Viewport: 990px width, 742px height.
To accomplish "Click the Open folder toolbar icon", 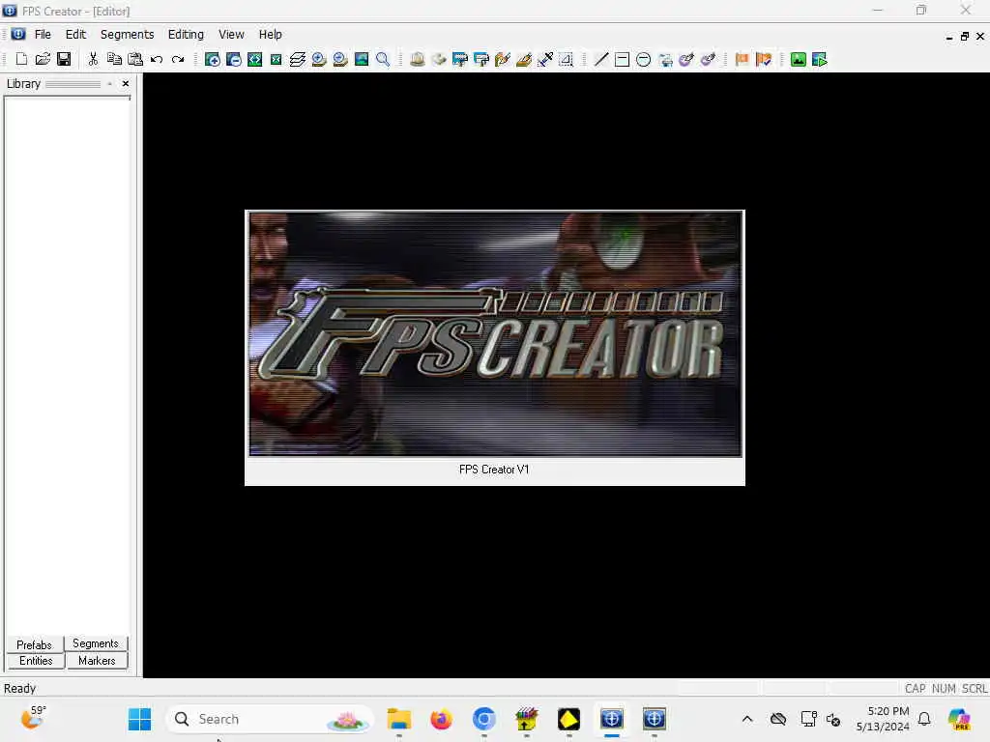I will point(43,59).
